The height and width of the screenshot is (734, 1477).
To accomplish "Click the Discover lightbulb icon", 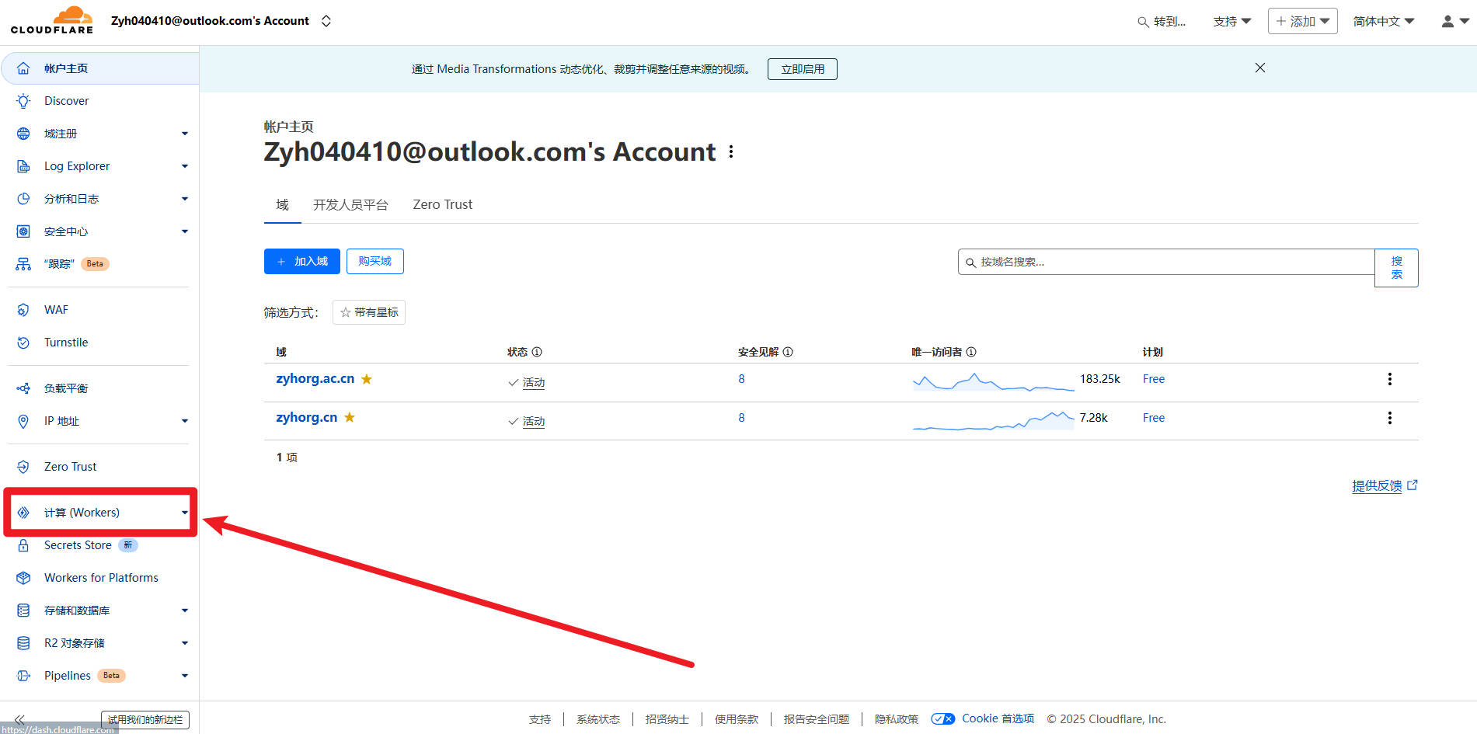I will click(23, 101).
